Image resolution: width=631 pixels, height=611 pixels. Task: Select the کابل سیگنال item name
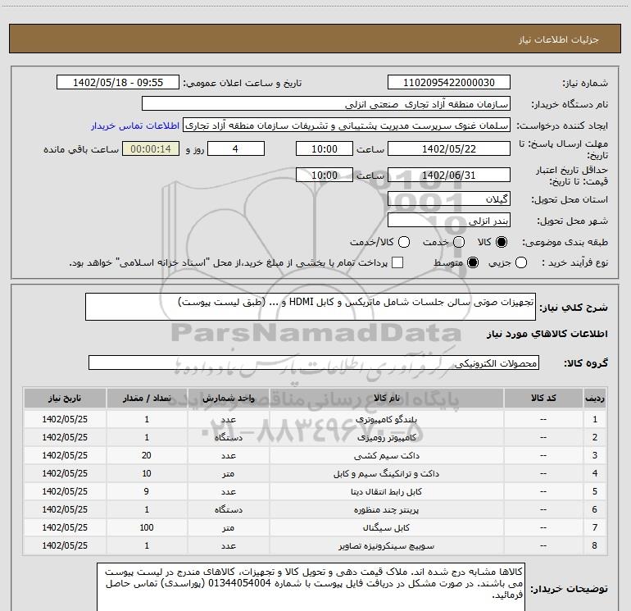(386, 527)
